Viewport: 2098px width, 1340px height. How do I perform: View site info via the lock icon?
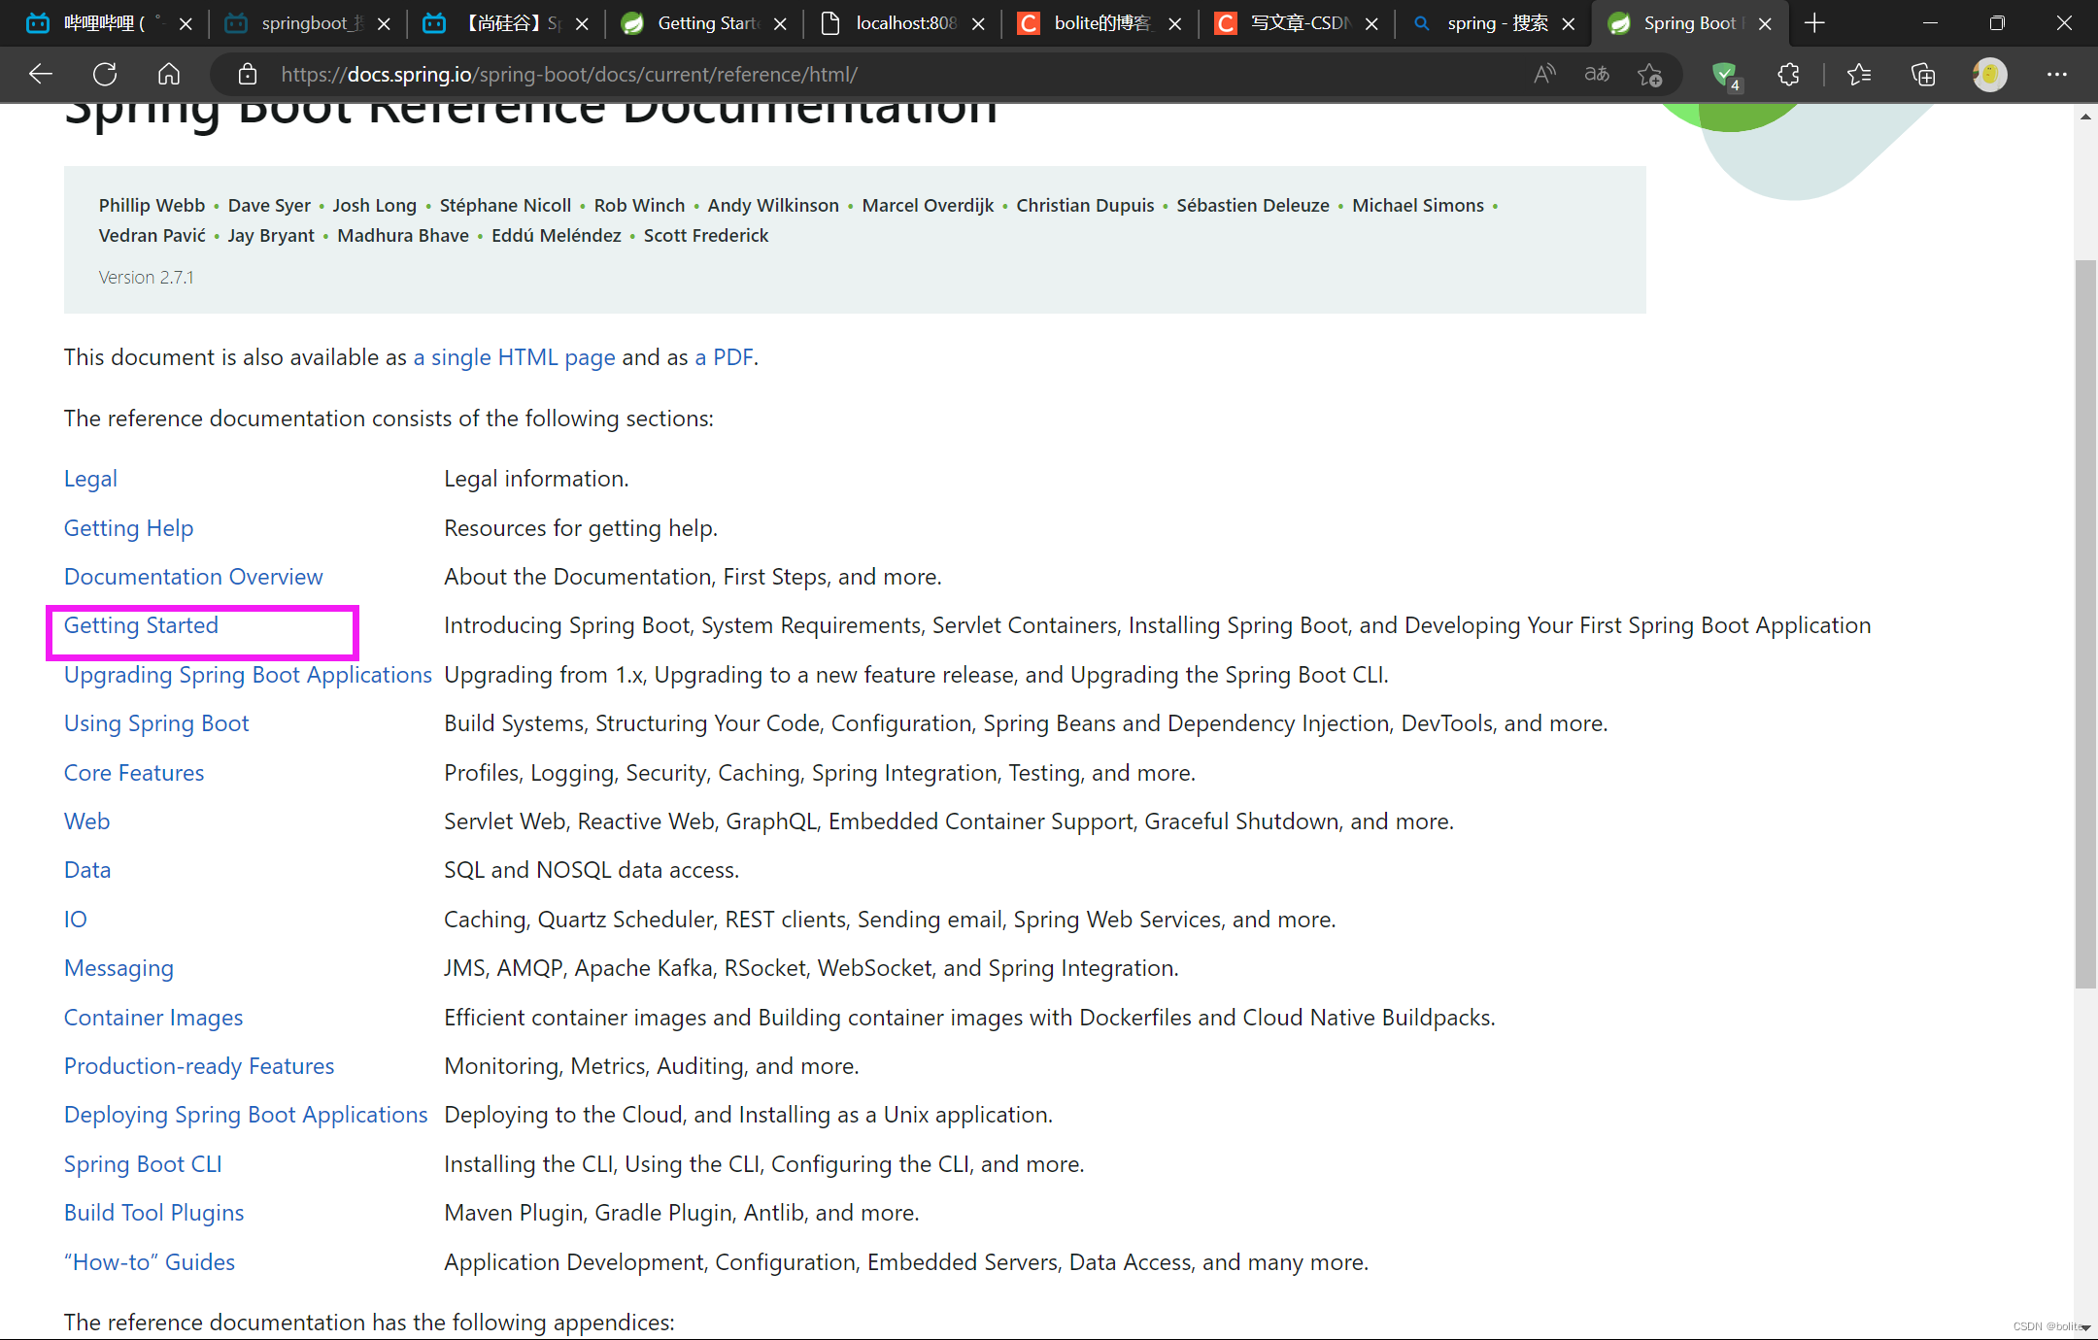(247, 74)
